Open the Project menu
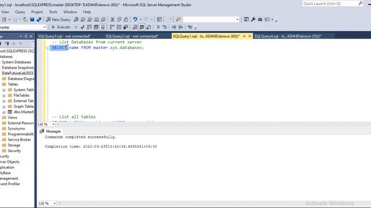This screenshot has height=208, width=371. pos(37,12)
